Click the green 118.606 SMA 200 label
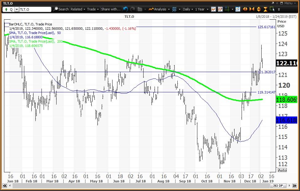300x191 pixels. [286, 100]
